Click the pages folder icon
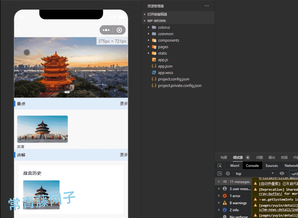Screen dimensions: 298x218 (154, 47)
